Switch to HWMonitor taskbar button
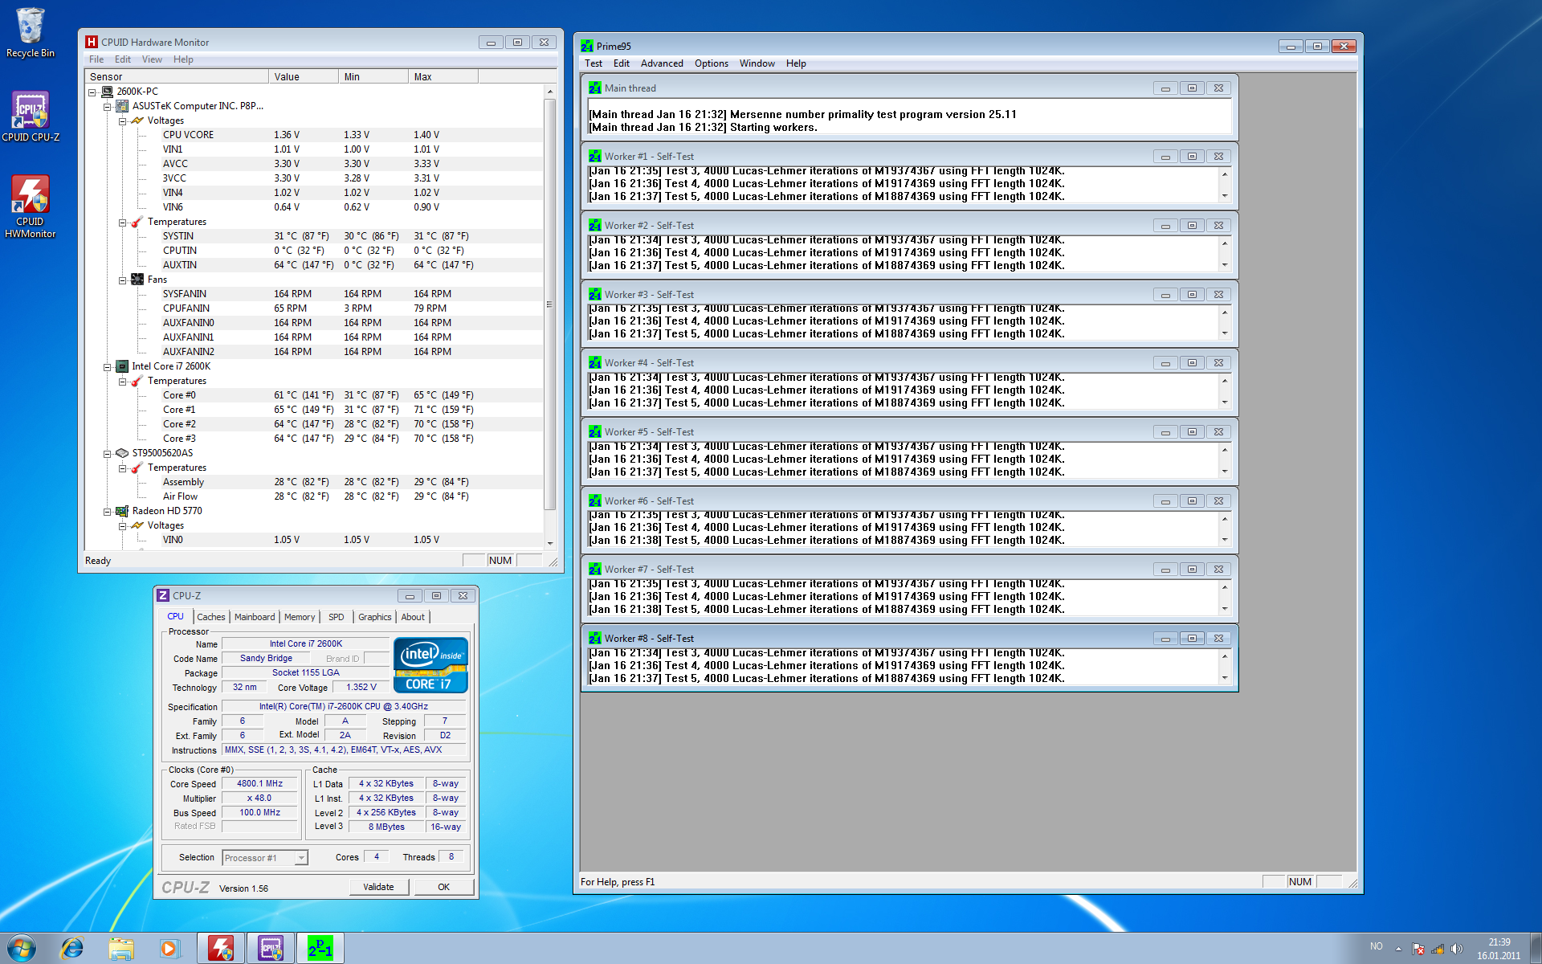The width and height of the screenshot is (1542, 964). (x=221, y=949)
